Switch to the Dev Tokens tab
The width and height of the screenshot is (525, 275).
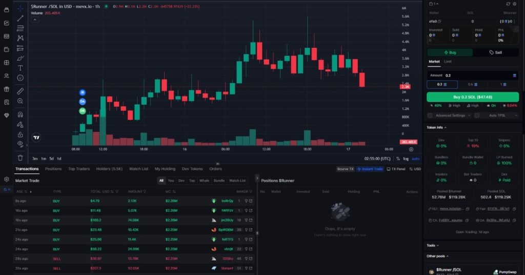(192, 169)
